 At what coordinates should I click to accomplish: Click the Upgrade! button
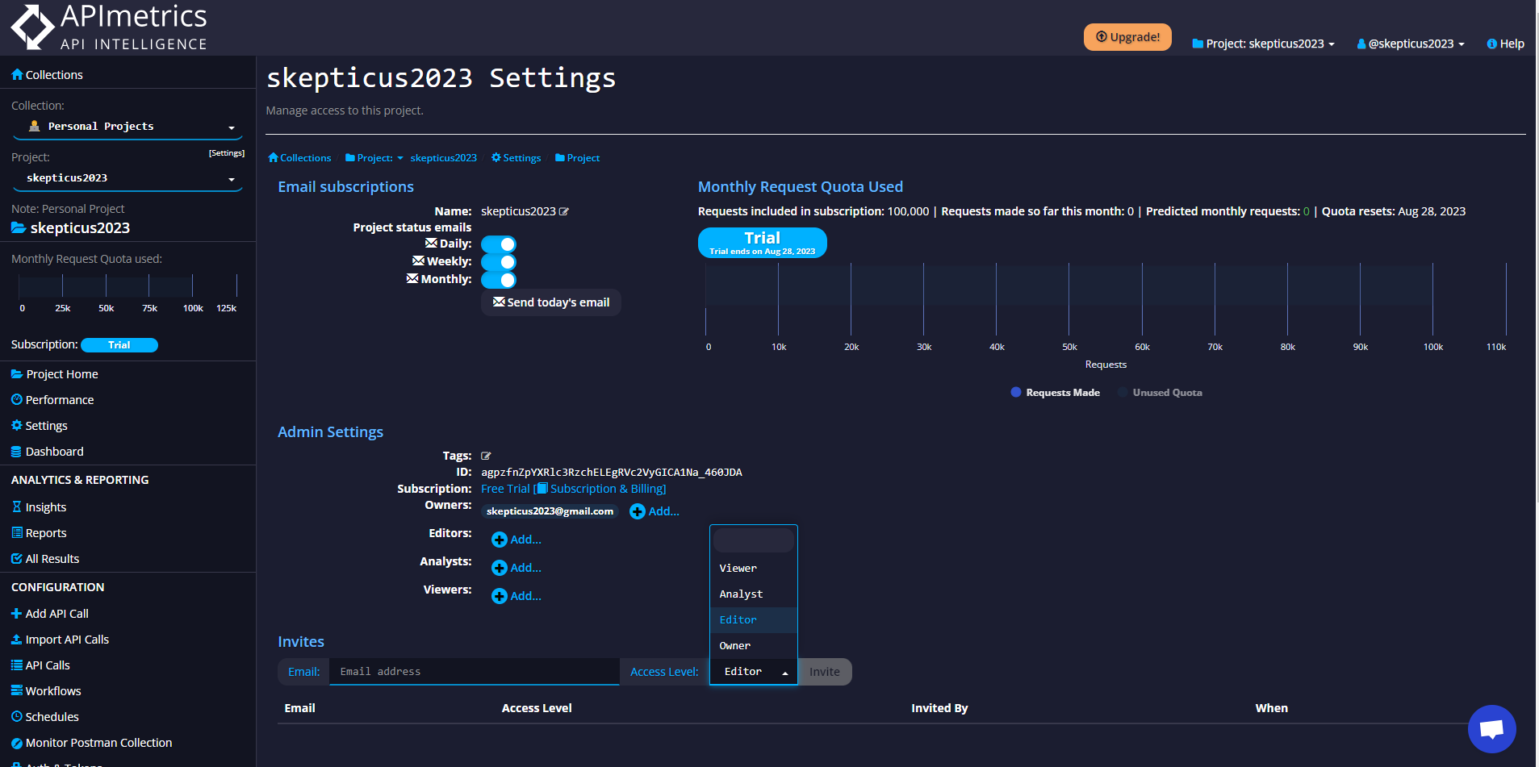[1127, 37]
